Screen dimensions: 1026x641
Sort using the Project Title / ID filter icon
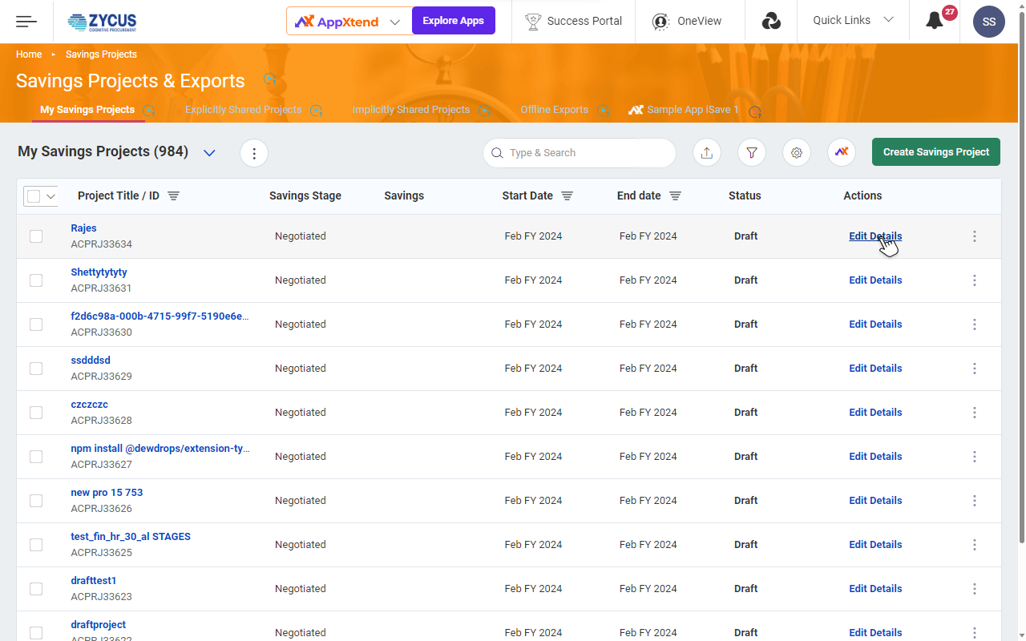pyautogui.click(x=173, y=196)
